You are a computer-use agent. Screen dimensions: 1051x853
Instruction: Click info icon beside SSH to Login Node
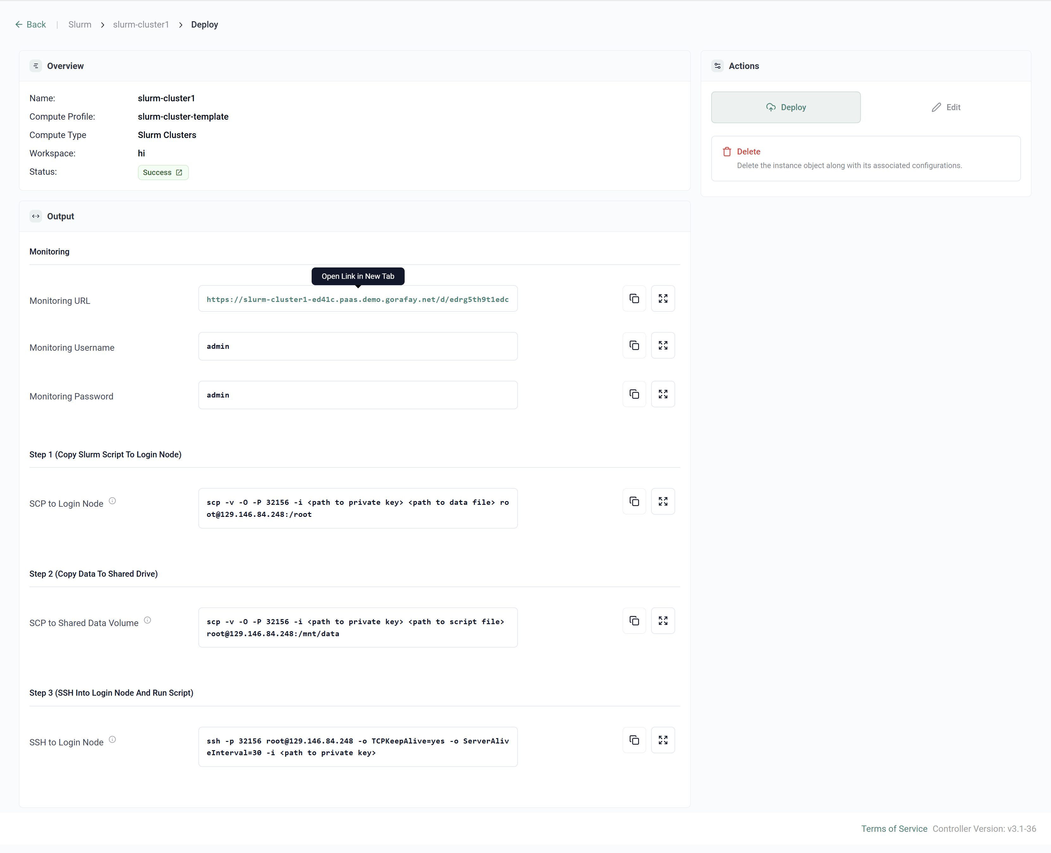point(112,739)
